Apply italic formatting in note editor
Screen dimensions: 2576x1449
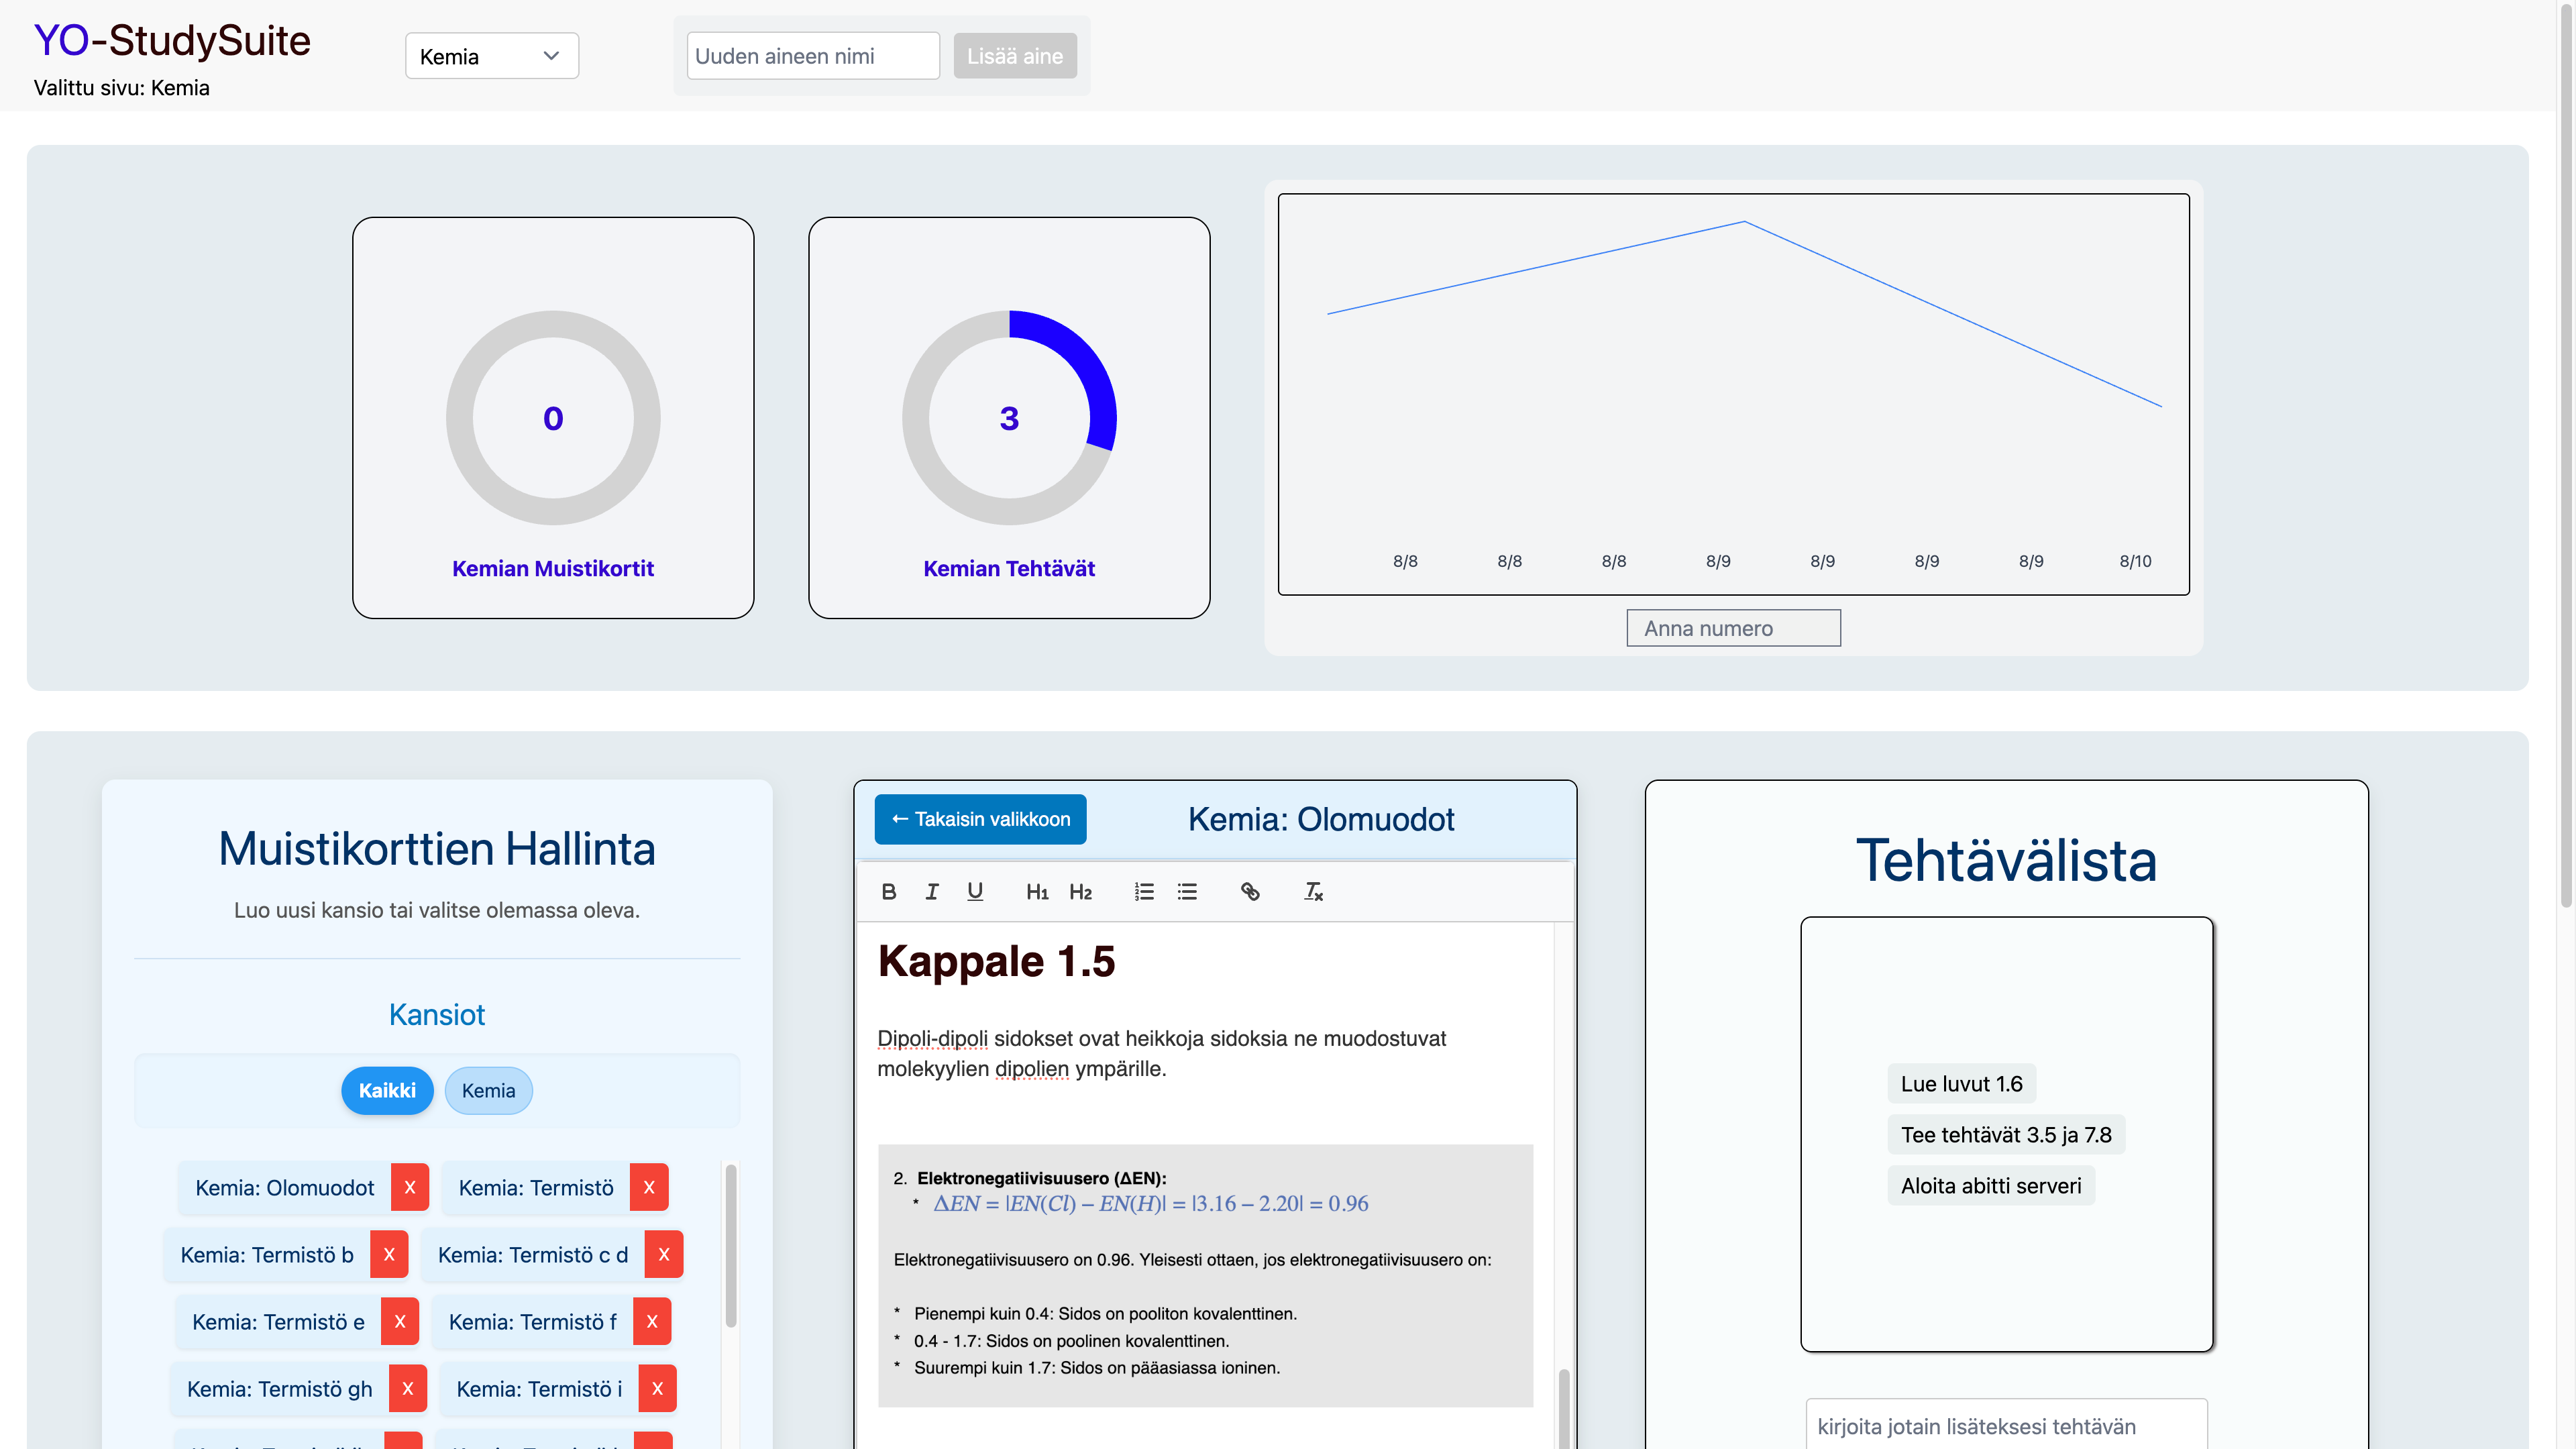(x=931, y=891)
